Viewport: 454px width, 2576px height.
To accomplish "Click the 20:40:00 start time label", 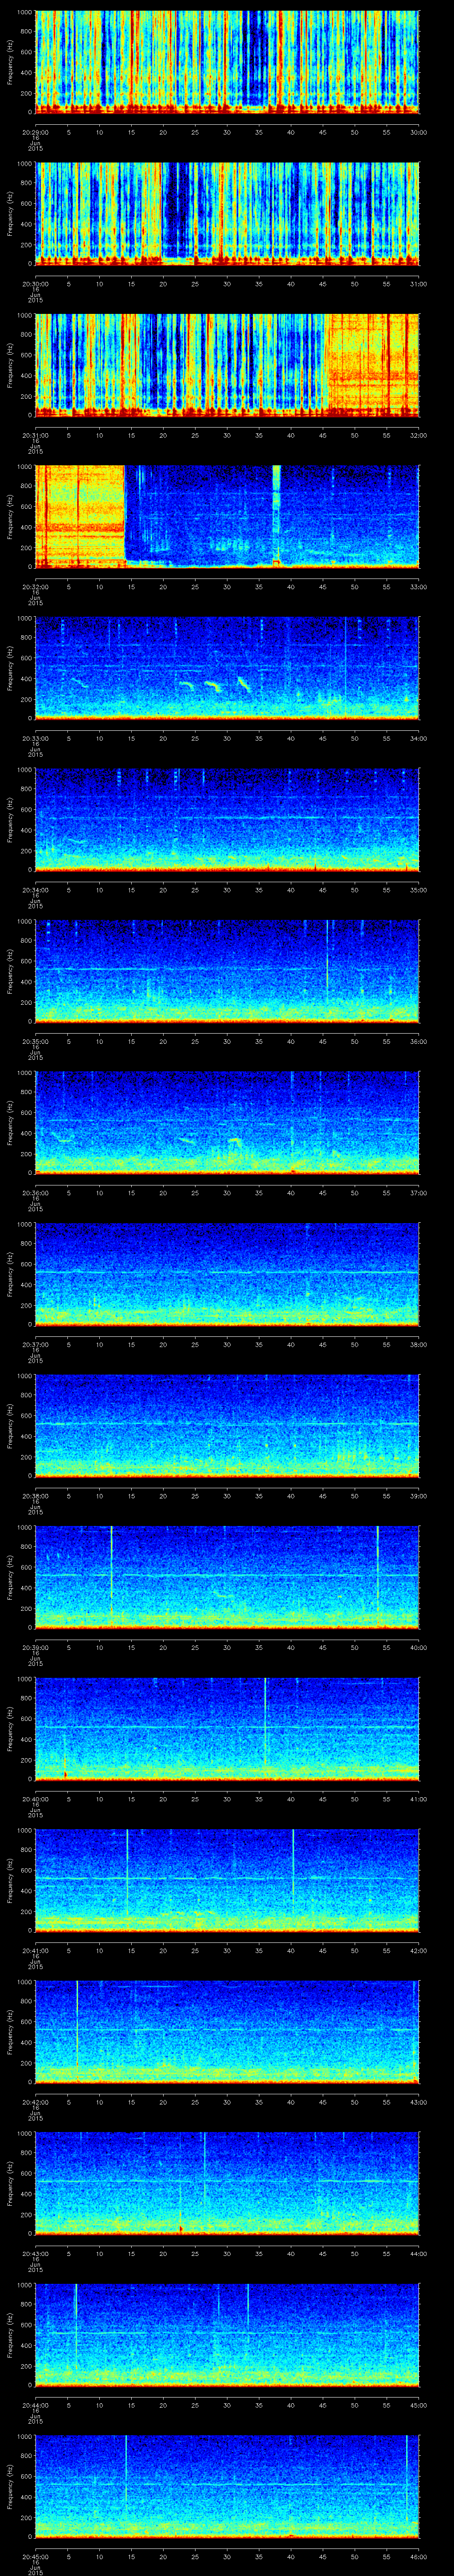I will (x=35, y=1798).
